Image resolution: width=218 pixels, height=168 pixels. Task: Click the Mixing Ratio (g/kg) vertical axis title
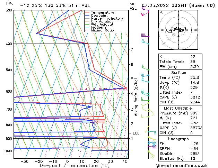click(136, 97)
